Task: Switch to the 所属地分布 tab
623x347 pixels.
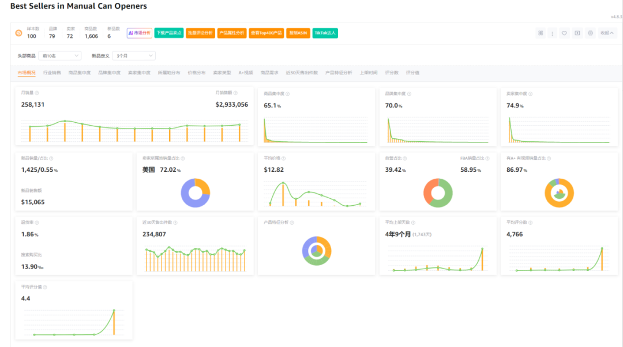Action: (169, 73)
